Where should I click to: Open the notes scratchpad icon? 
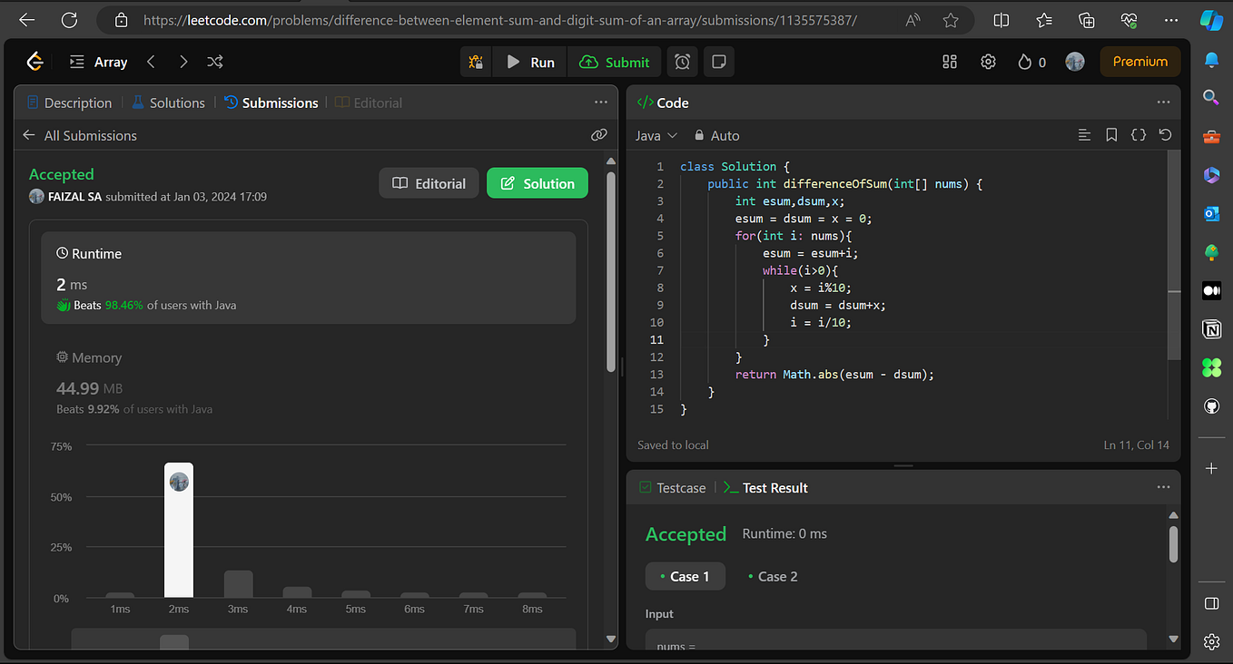coord(716,62)
